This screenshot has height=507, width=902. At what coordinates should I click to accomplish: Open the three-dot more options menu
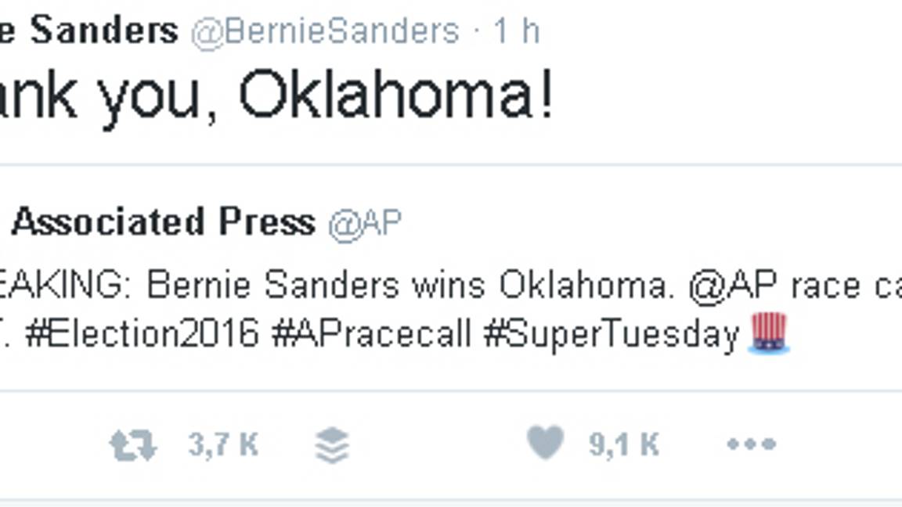pyautogui.click(x=751, y=444)
